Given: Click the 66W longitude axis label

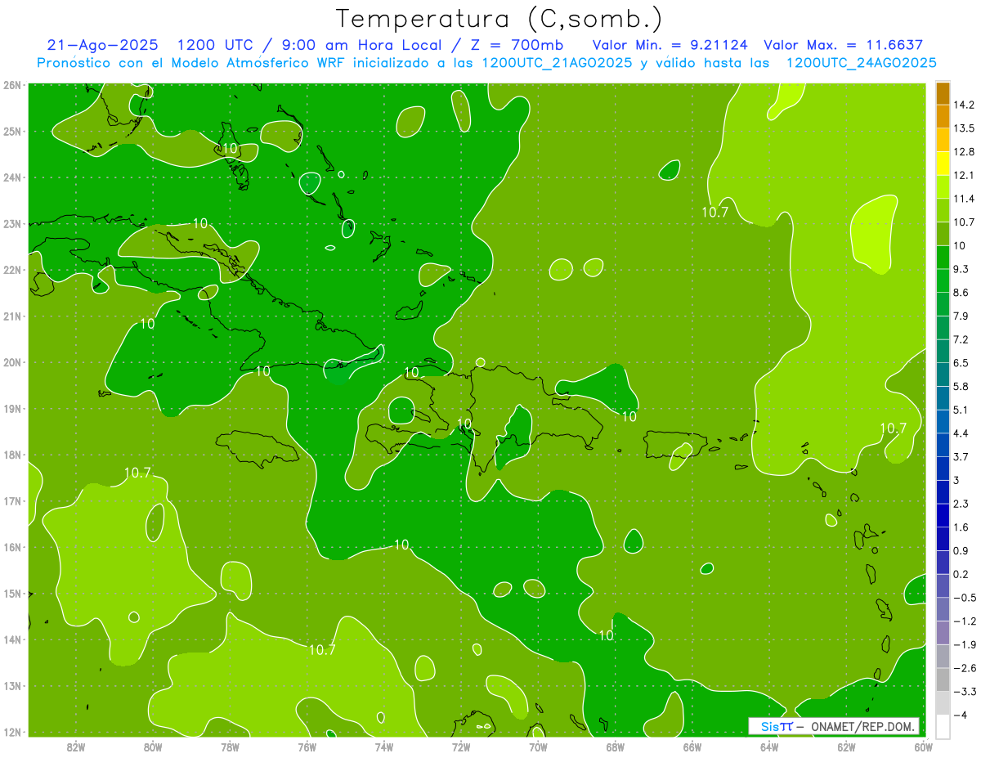Looking at the screenshot, I should tap(692, 747).
